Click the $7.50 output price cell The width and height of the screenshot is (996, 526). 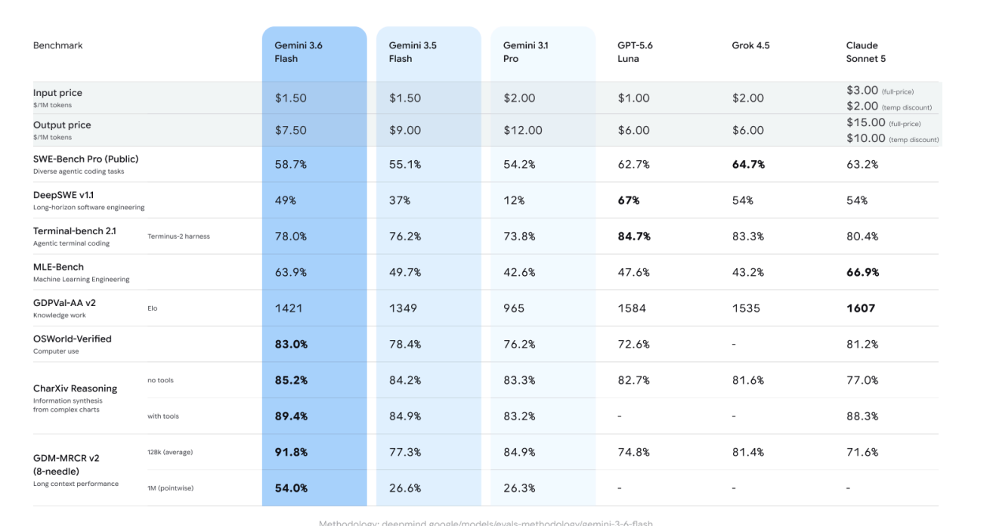[291, 130]
